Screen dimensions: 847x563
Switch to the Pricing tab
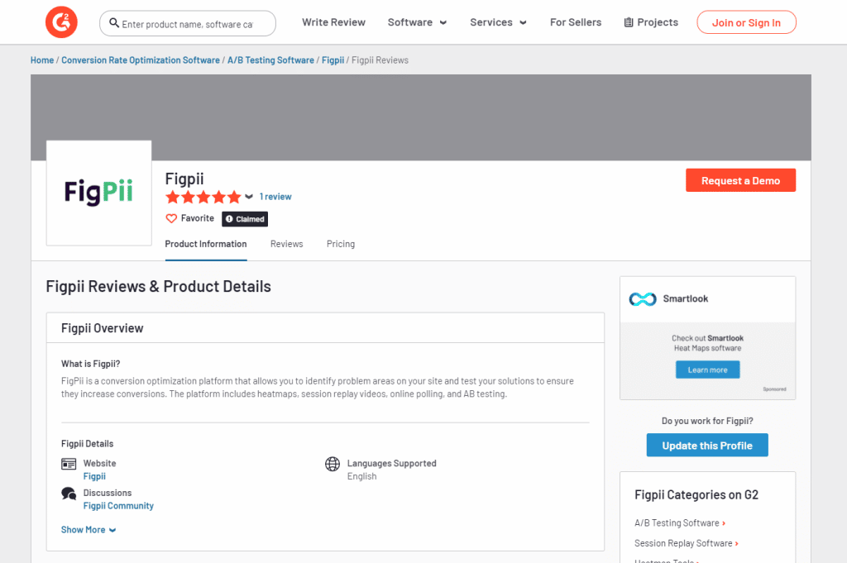[x=340, y=244]
